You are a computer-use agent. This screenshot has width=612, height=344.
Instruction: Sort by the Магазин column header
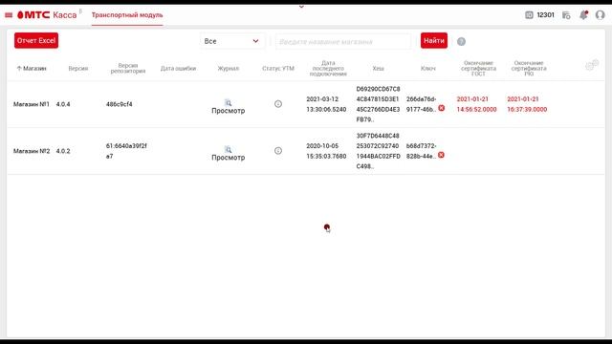click(x=32, y=68)
